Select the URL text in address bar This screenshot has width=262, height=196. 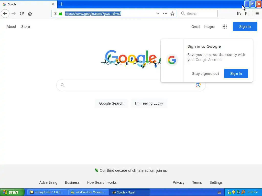click(93, 14)
